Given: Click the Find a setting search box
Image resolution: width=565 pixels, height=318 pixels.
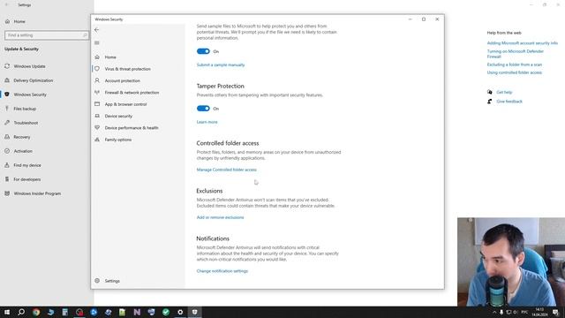Looking at the screenshot, I should click(47, 35).
